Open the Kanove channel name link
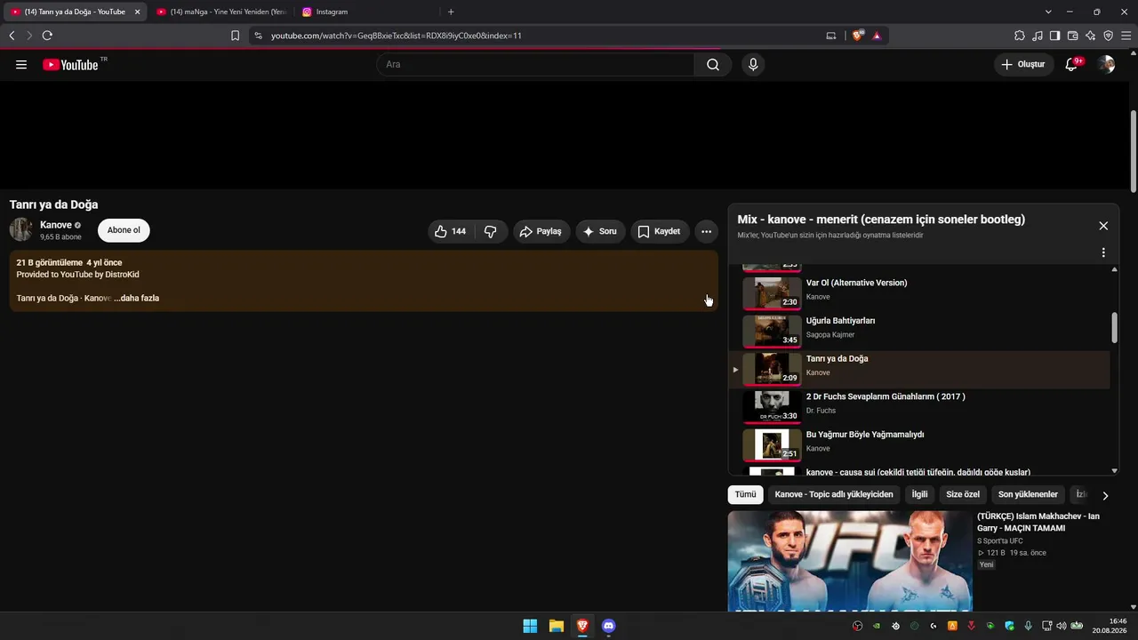The image size is (1138, 640). click(55, 225)
